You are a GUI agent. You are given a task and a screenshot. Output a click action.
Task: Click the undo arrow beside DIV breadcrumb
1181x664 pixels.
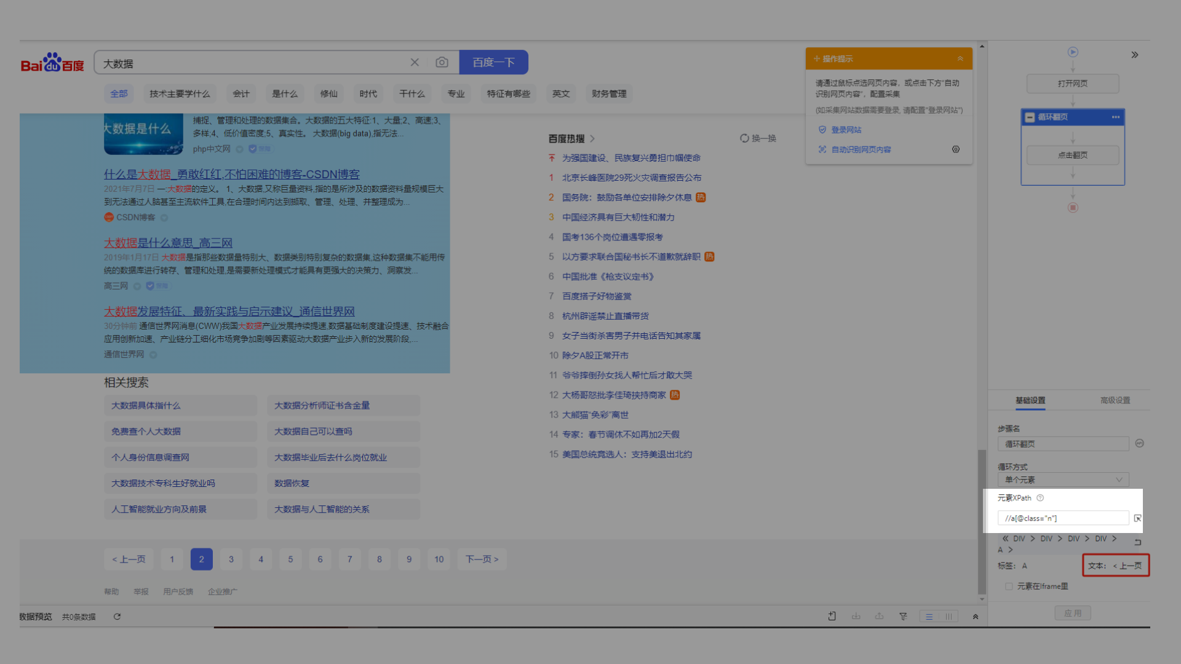[1138, 542]
